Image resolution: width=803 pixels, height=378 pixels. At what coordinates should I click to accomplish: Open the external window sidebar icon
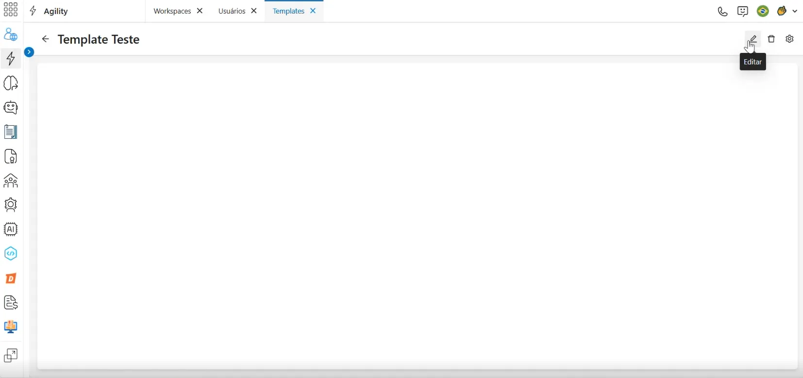point(11,356)
